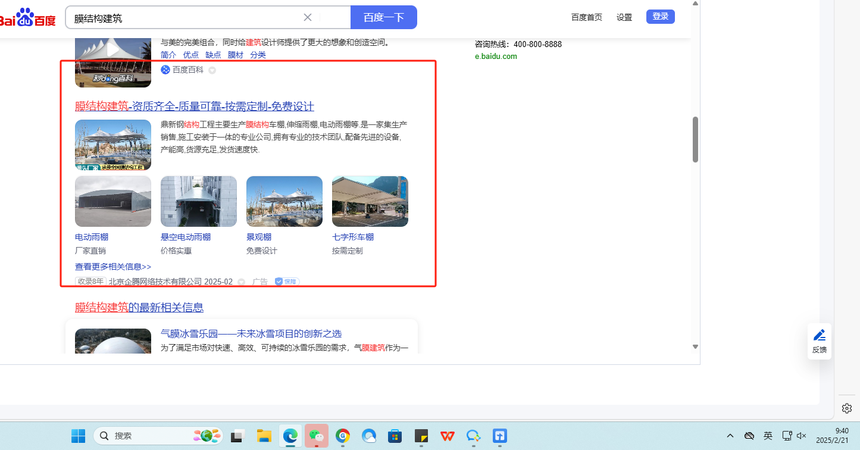Open Microsoft Store from the taskbar
Screen dimensions: 860x450
395,436
